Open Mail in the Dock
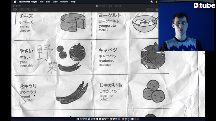The image size is (216, 121). tap(89, 119)
